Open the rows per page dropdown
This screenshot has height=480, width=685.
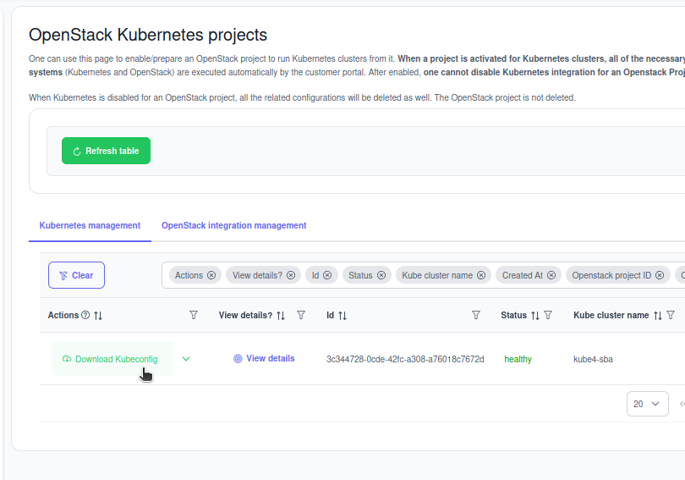coord(647,404)
